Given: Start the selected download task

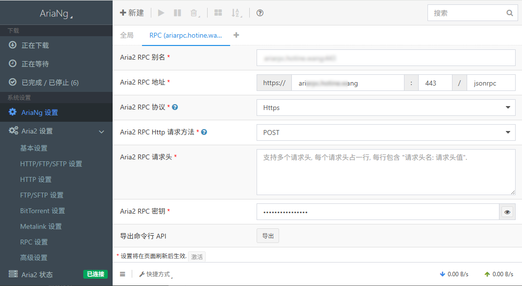Looking at the screenshot, I should tap(161, 13).
